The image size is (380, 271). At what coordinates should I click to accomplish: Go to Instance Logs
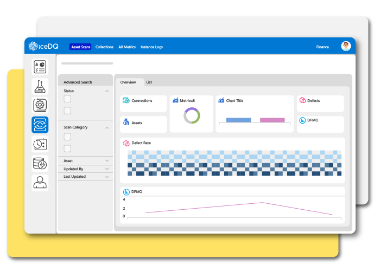[151, 47]
